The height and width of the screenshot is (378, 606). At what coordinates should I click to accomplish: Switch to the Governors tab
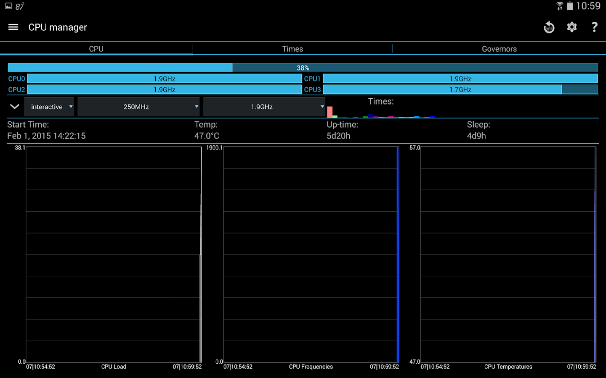(x=499, y=49)
